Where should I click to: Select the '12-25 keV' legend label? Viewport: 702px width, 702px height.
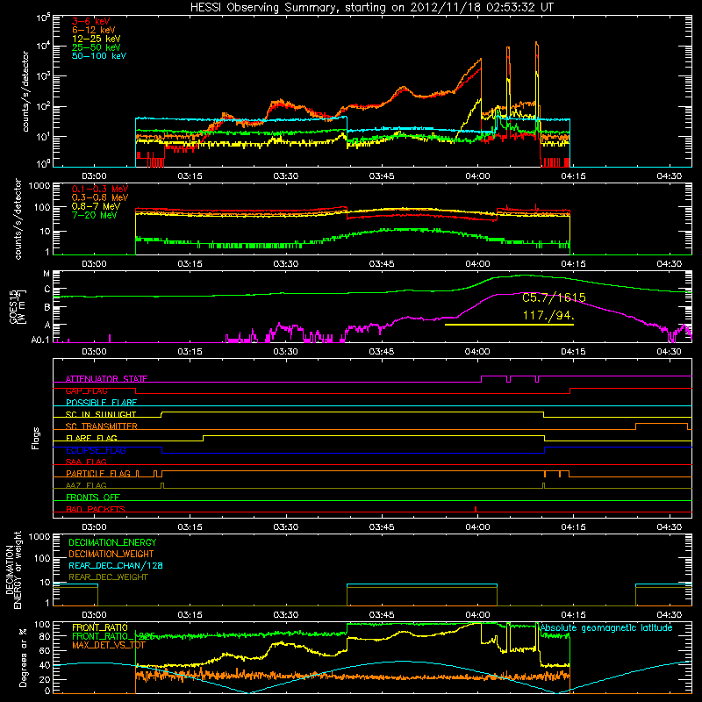pos(97,39)
